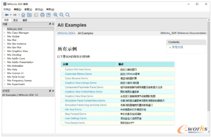Click the bookmark page toolbar icon
The image size is (211, 137).
click(x=49, y=15)
